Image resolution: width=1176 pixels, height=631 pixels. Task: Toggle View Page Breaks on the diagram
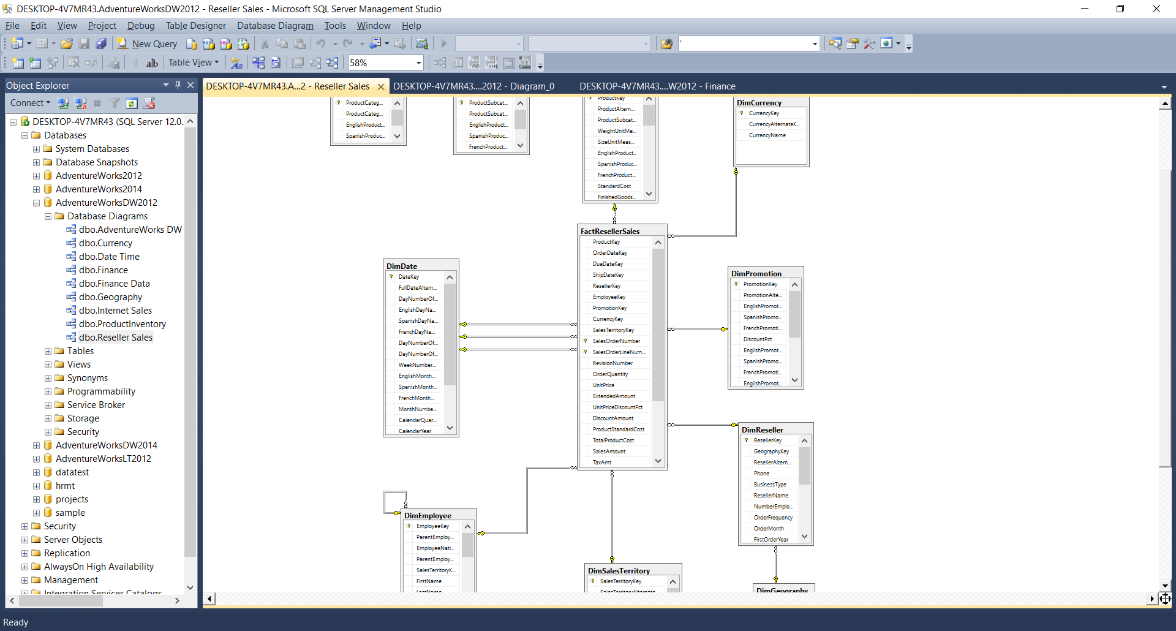coord(258,62)
